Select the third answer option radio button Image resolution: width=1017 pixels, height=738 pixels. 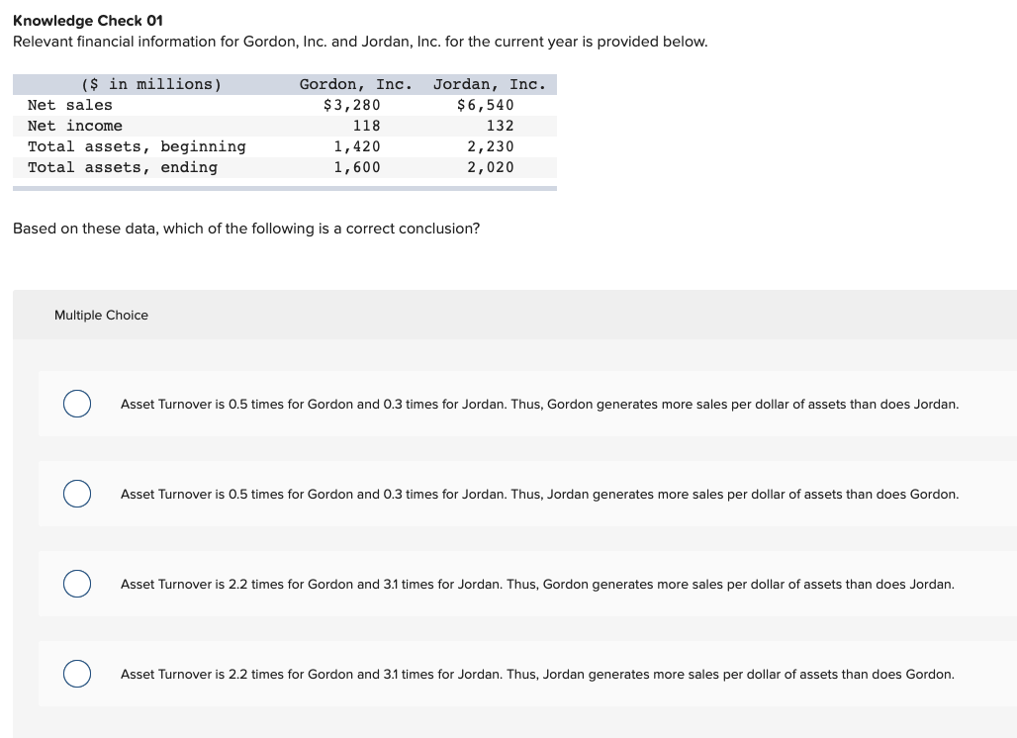(x=76, y=584)
